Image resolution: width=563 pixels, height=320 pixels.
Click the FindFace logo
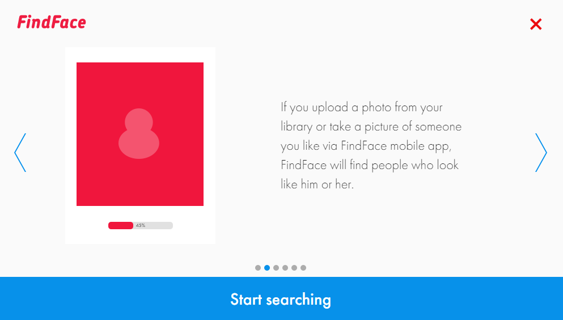[52, 22]
